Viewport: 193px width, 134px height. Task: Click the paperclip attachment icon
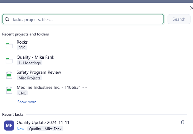point(183,122)
